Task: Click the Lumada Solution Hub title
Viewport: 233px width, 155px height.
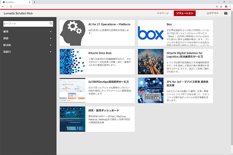Action: tap(18, 13)
